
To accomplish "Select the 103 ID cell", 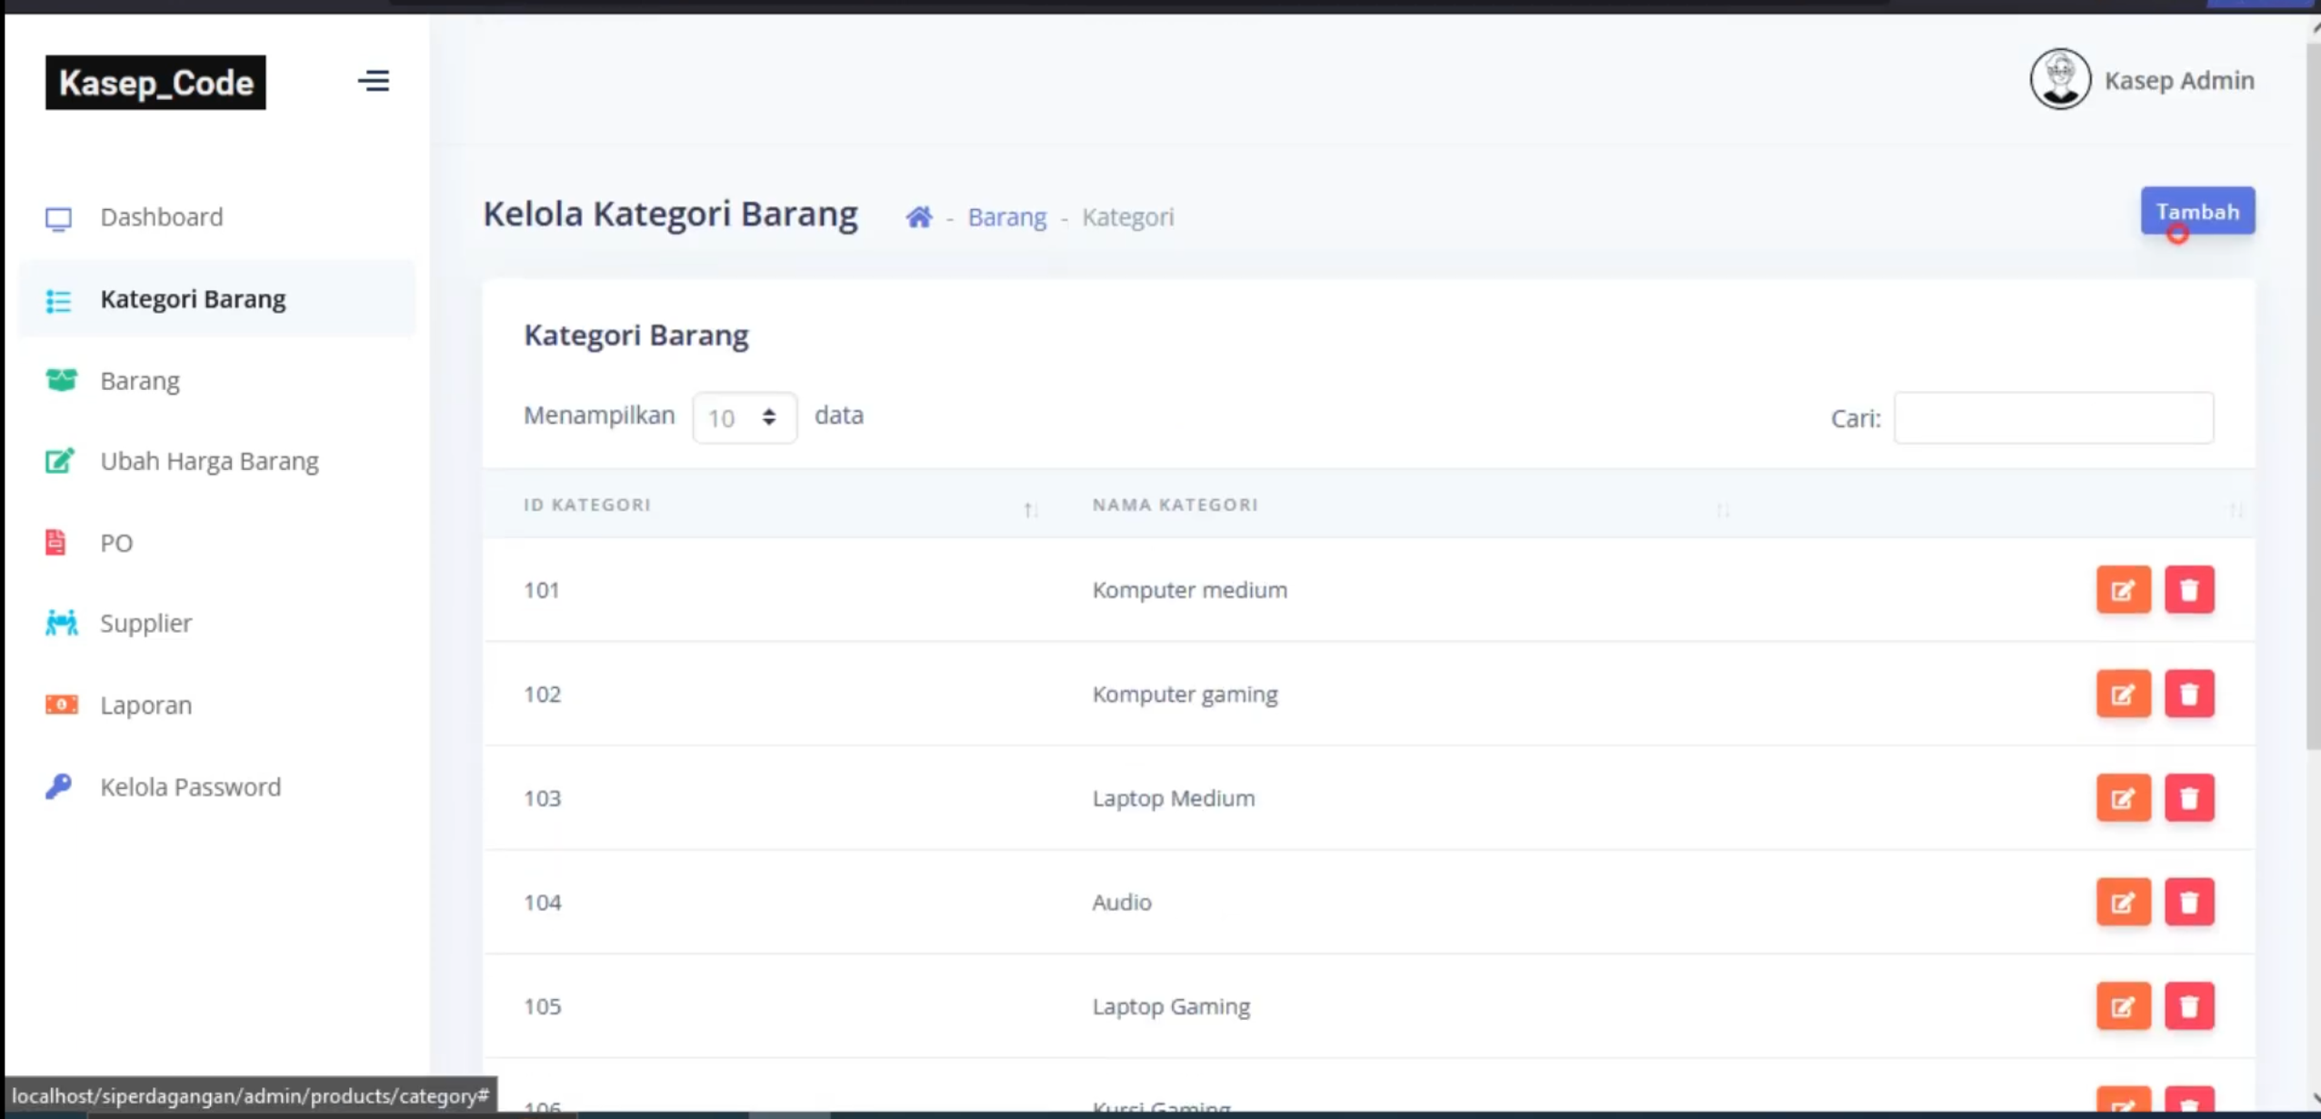I will [542, 798].
